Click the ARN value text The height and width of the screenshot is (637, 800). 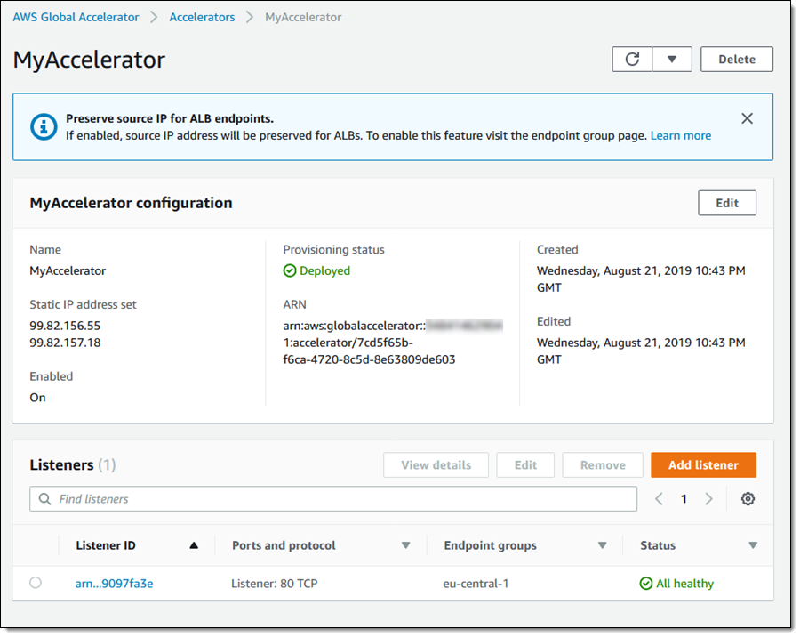(393, 343)
